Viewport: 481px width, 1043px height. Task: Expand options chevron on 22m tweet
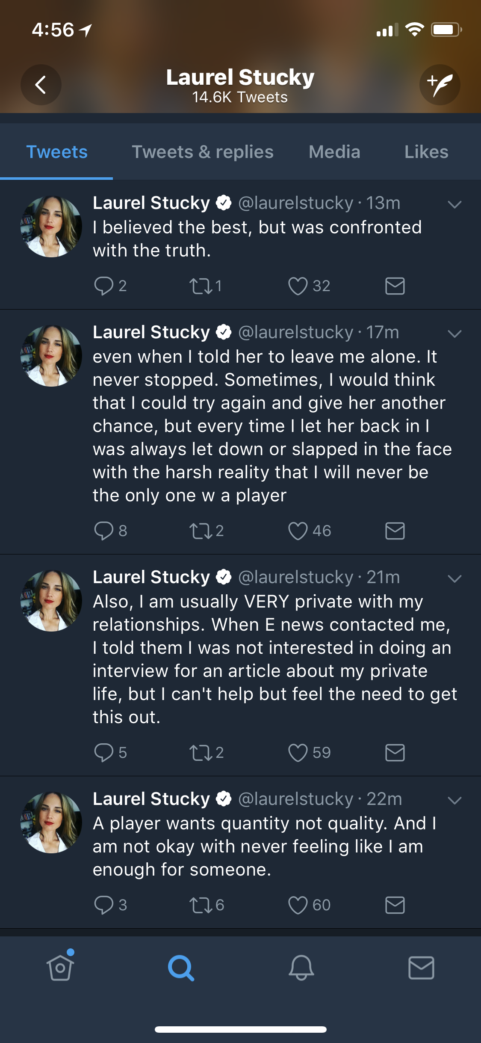coord(454,800)
